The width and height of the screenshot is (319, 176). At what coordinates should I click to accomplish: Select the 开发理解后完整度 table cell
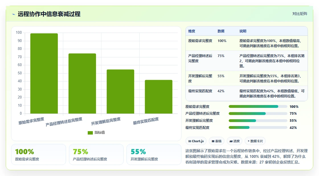coord(200,78)
